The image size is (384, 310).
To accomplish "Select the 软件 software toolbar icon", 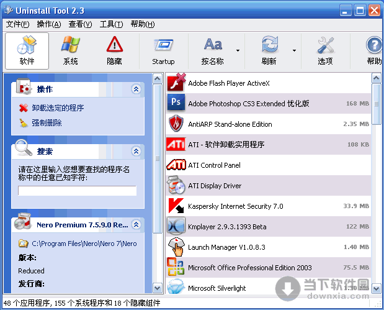I will click(x=27, y=51).
